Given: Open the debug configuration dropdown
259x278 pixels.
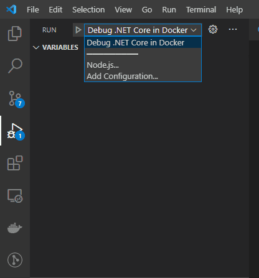Looking at the screenshot, I should (143, 30).
